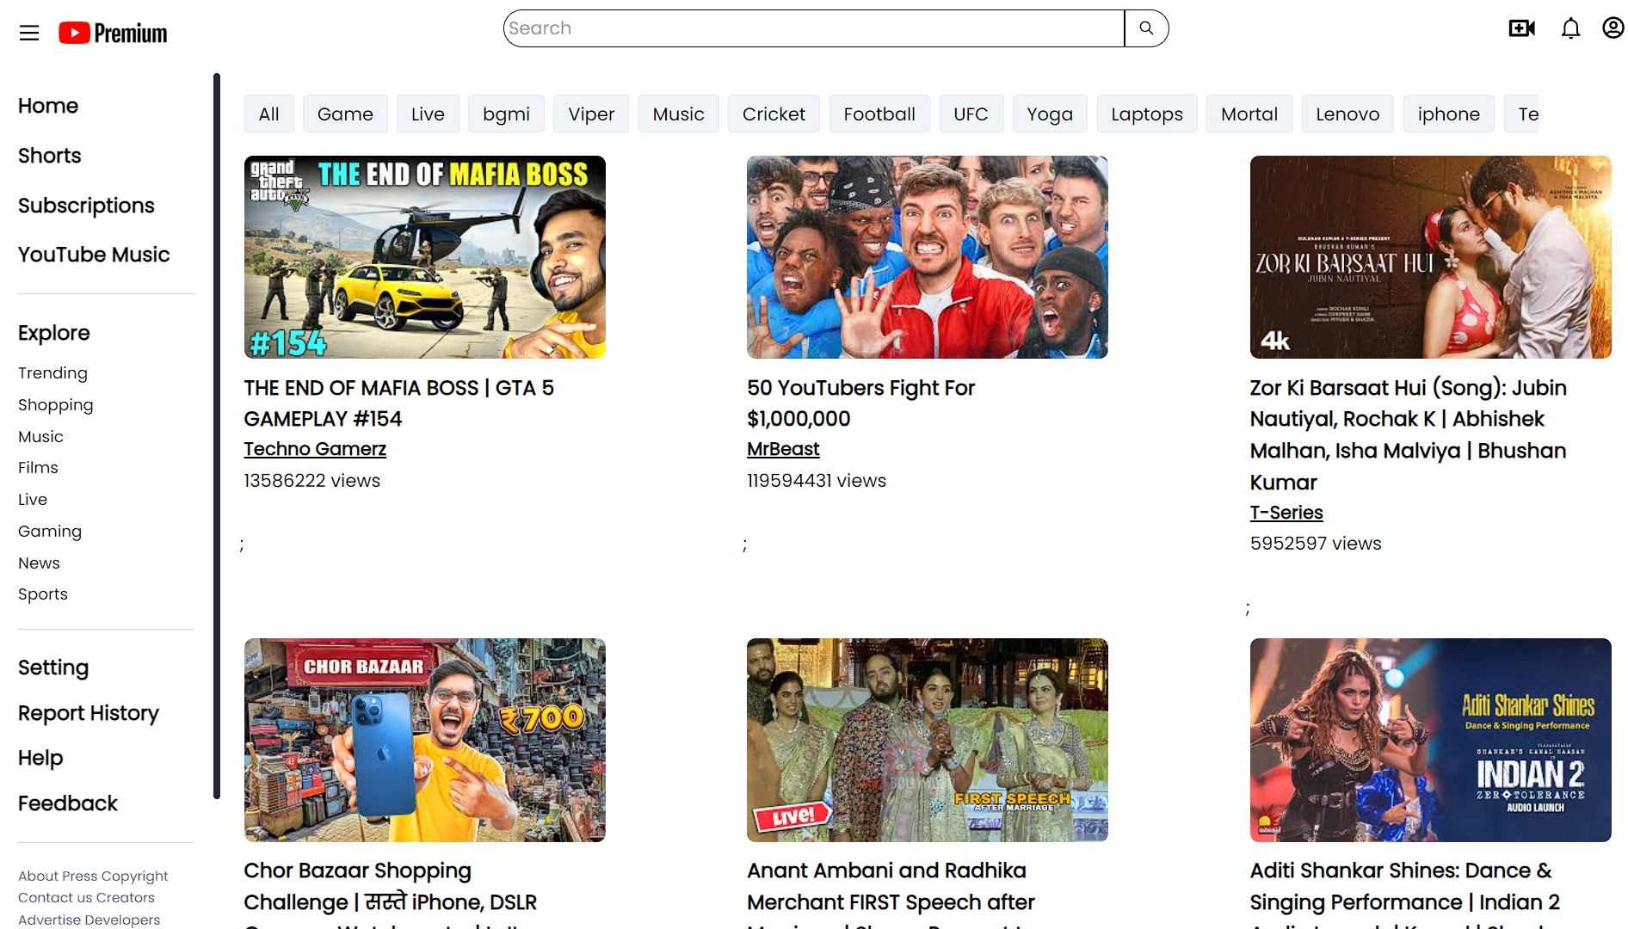The image size is (1628, 929).
Task: Click Contact us Creators footer text
Action: pos(86,897)
